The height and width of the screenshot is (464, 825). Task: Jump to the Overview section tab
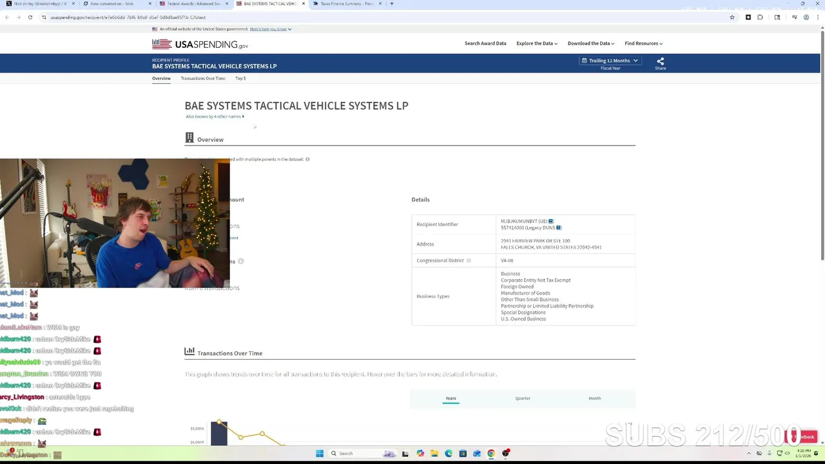coord(161,78)
